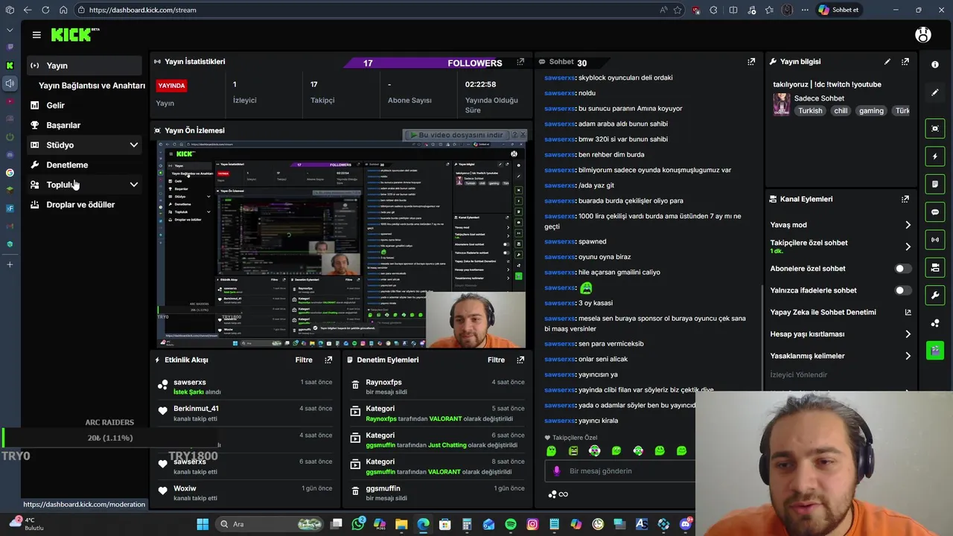The height and width of the screenshot is (536, 953).
Task: Refresh the page with the browser reload button
Action: pyautogui.click(x=45, y=10)
